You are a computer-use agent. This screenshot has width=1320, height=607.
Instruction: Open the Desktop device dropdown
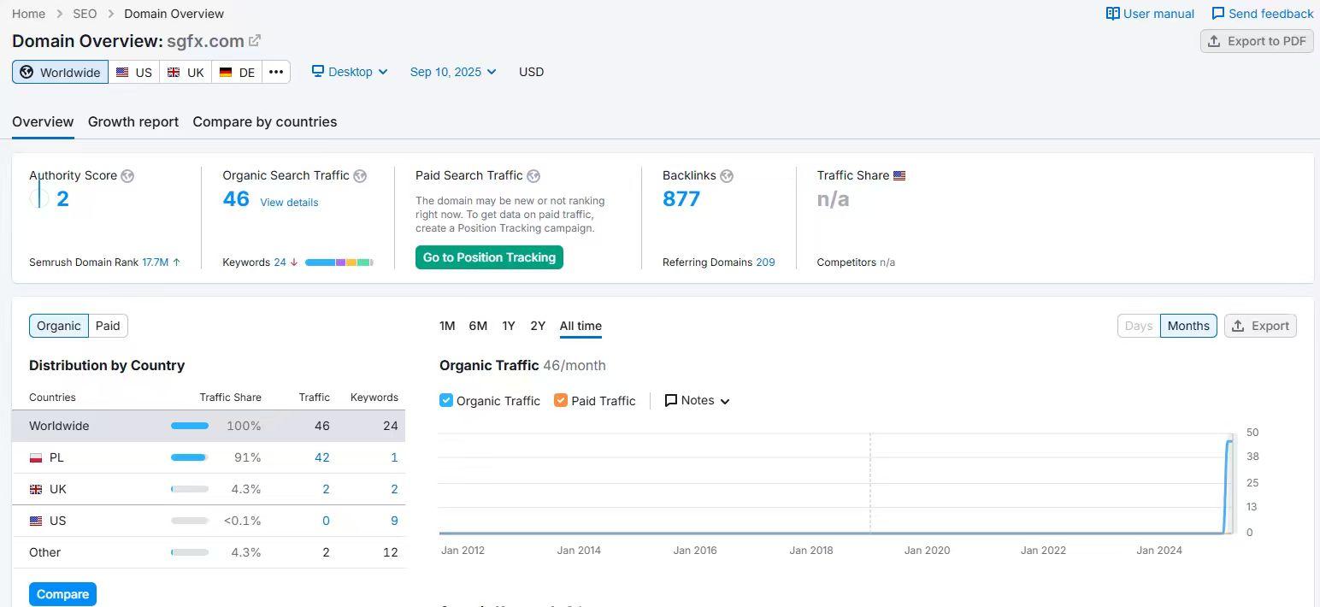(x=350, y=72)
